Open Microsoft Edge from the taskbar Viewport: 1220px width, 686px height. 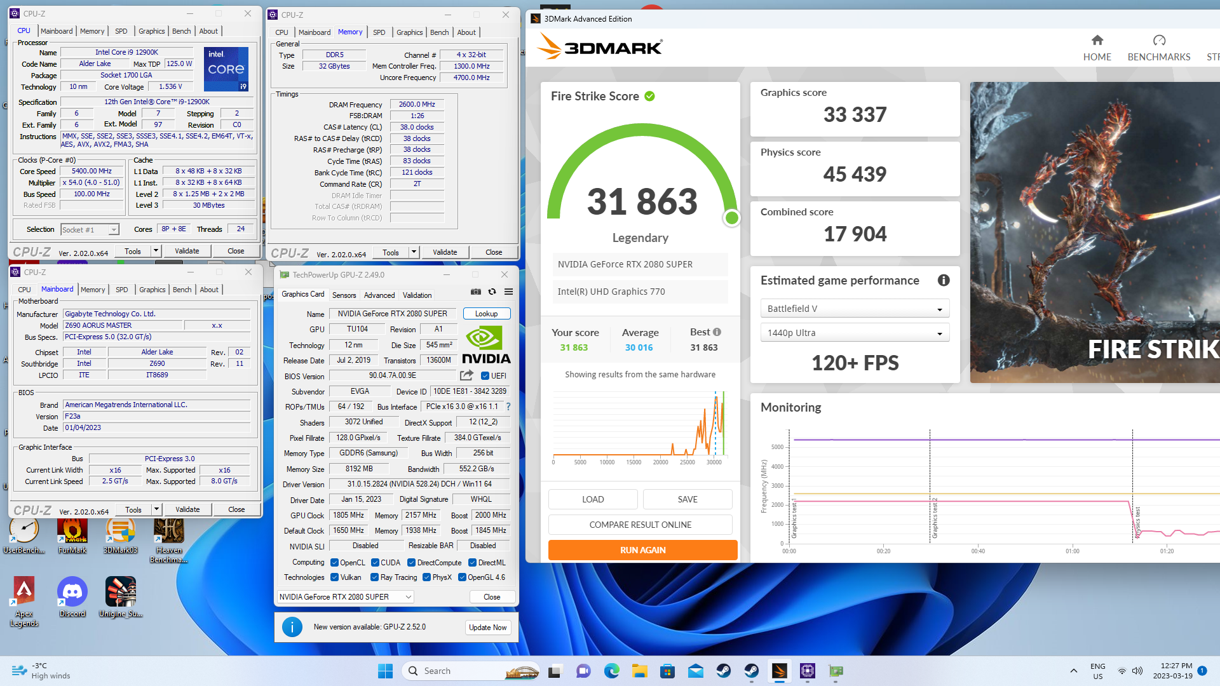coord(611,671)
